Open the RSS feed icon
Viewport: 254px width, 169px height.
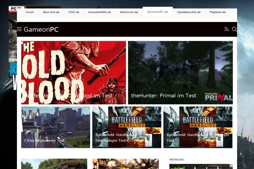coord(226,29)
